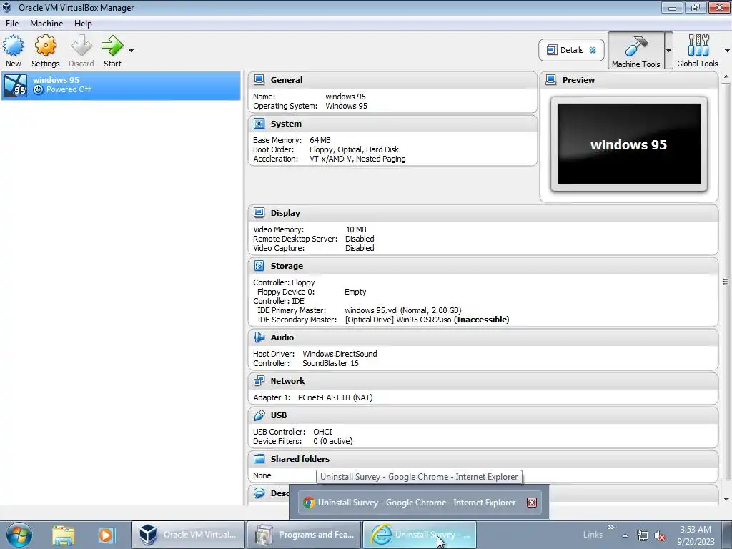Click the 'windows 95.vdi (Normal, 2.00 GB)' text
The height and width of the screenshot is (549, 732).
click(x=403, y=310)
